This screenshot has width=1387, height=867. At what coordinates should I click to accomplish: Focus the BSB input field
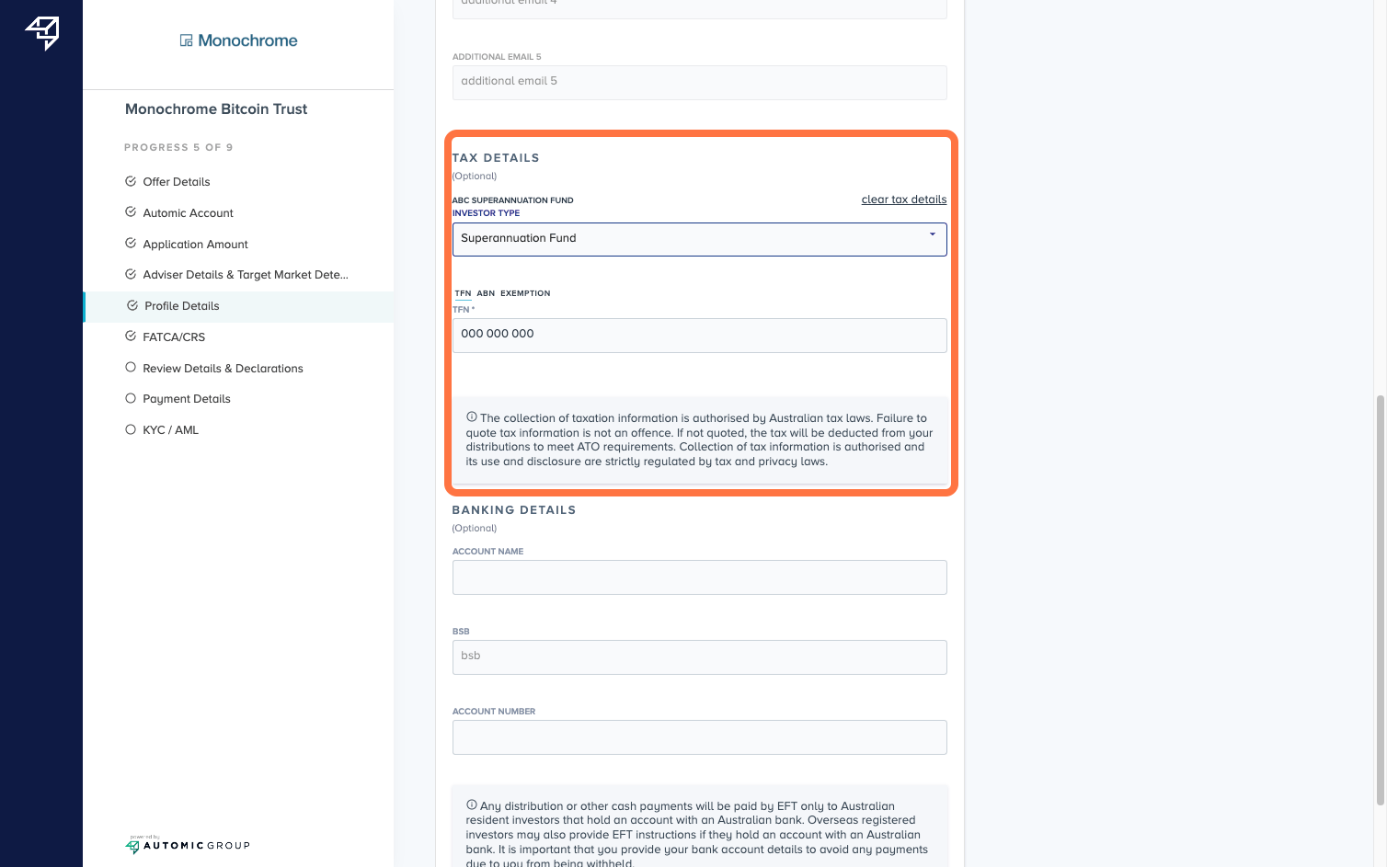699,656
